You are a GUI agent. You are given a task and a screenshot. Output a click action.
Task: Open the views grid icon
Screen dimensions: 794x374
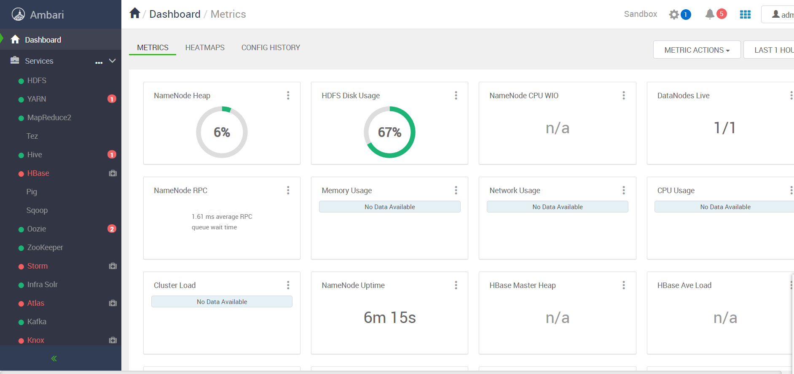point(745,15)
